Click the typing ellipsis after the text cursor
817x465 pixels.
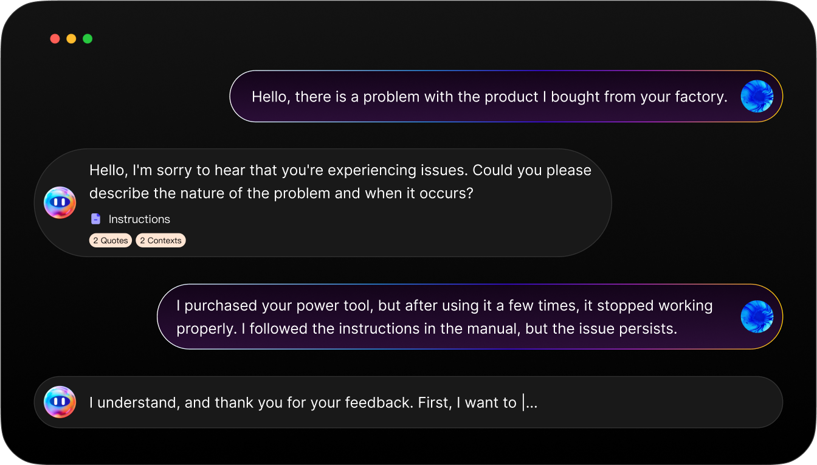(531, 403)
